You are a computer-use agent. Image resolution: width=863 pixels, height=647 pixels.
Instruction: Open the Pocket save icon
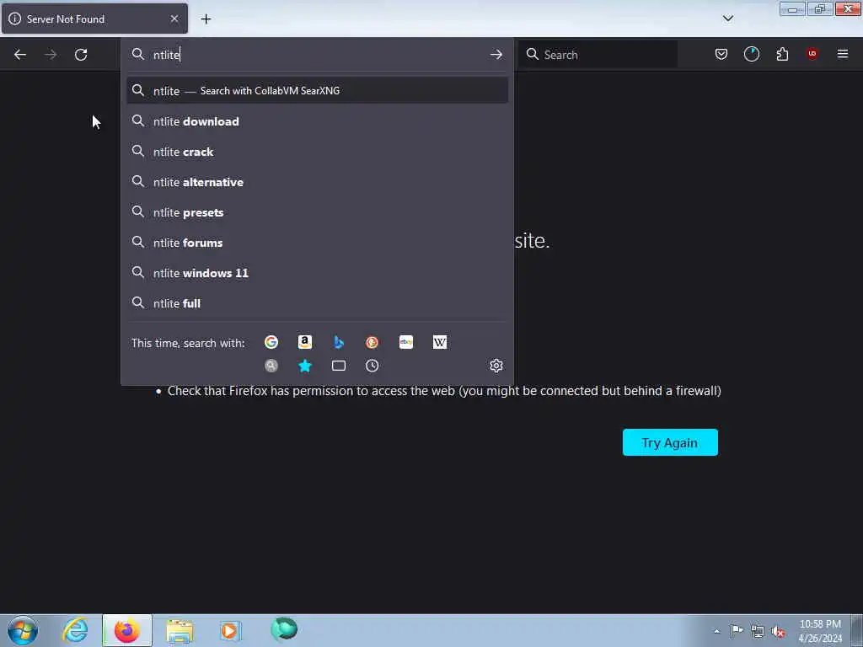[721, 54]
